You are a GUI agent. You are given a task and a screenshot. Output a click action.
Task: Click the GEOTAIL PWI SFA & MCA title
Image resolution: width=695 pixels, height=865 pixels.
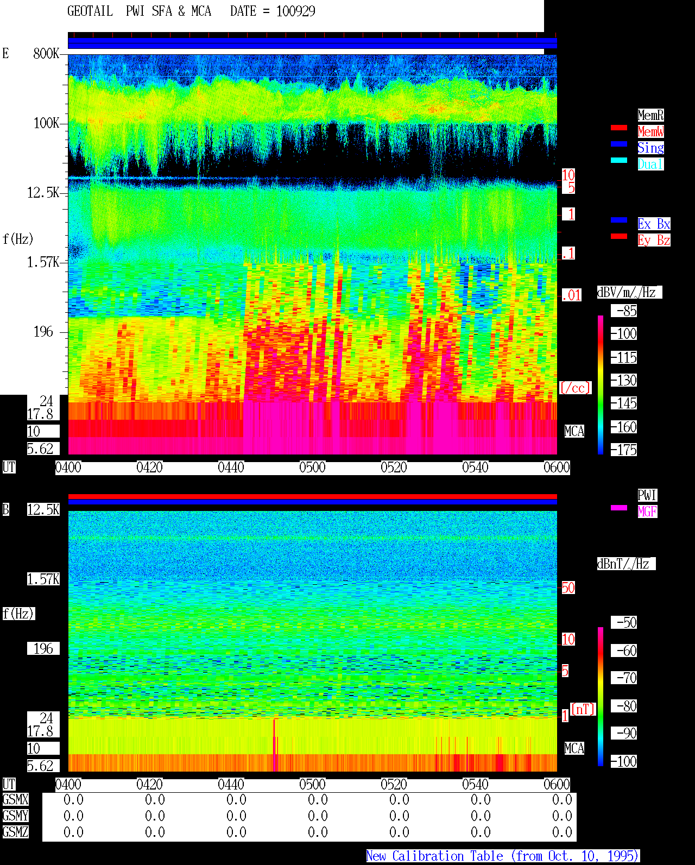tap(139, 11)
